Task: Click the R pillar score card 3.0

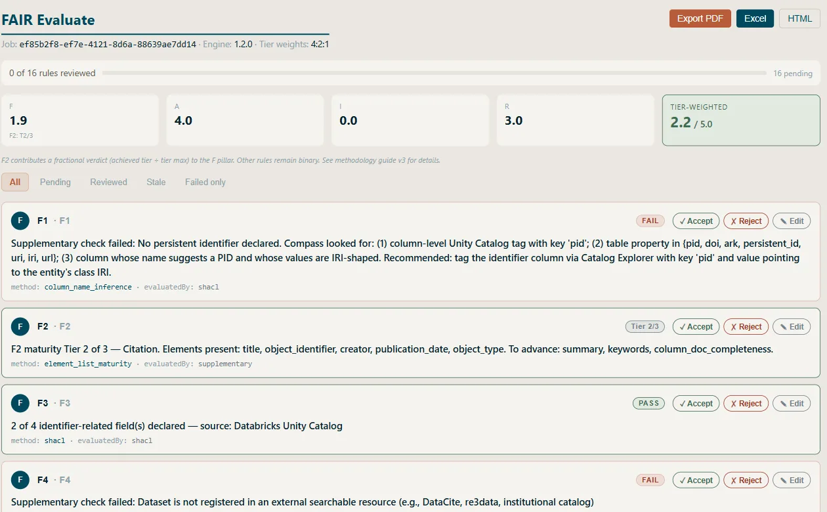Action: click(x=576, y=120)
